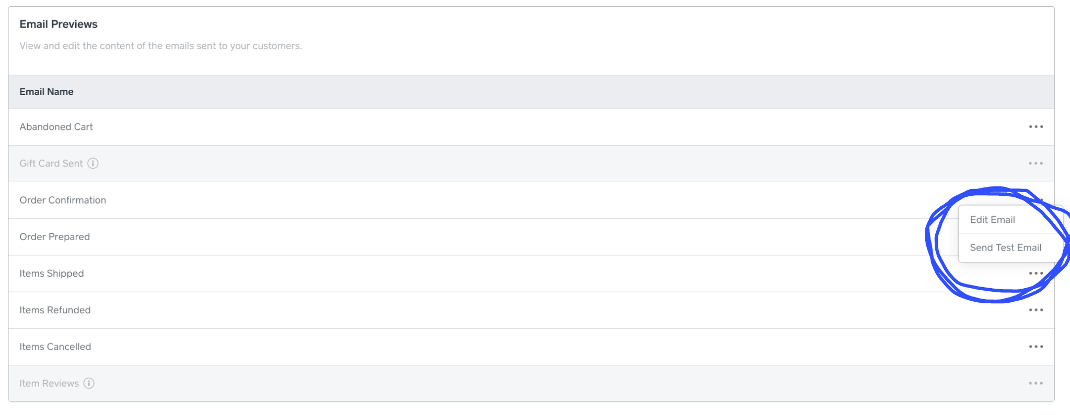1070x415 pixels.
Task: Click the Abandoned Cart email name
Action: pos(56,127)
